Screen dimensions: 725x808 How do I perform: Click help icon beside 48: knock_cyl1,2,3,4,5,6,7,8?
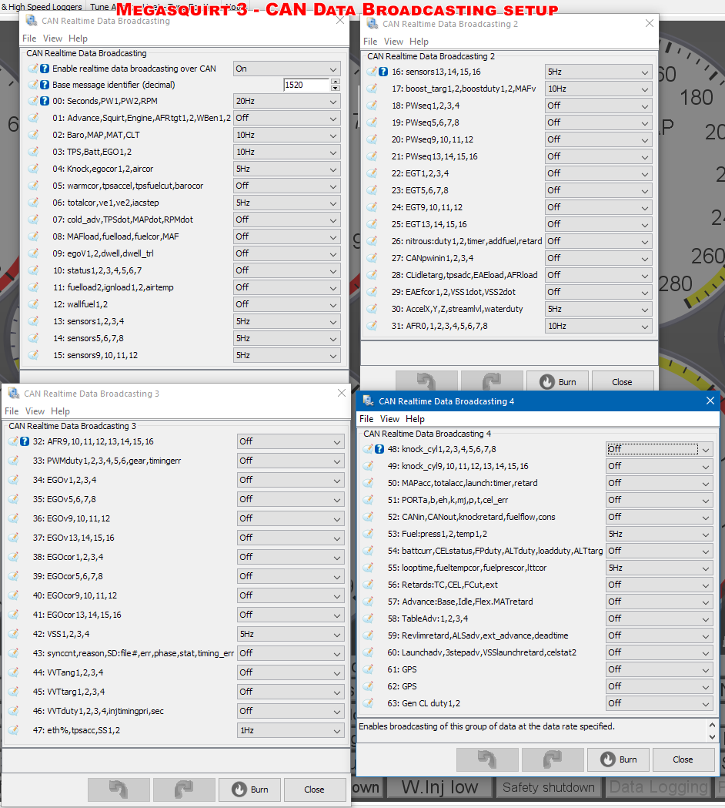[x=379, y=449]
